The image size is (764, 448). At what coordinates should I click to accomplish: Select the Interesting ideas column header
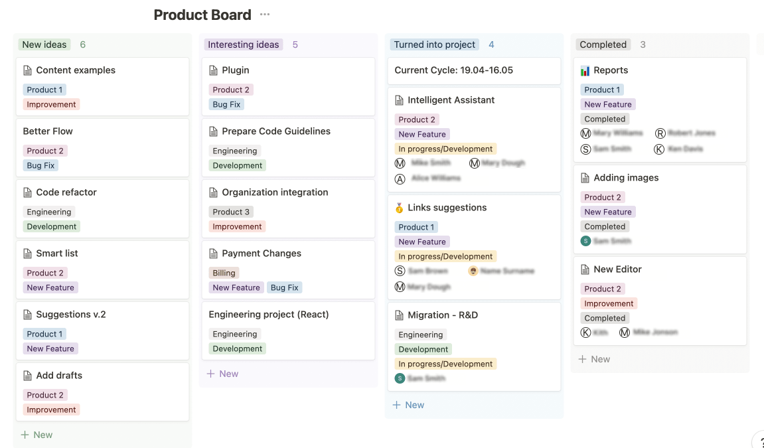click(x=243, y=44)
